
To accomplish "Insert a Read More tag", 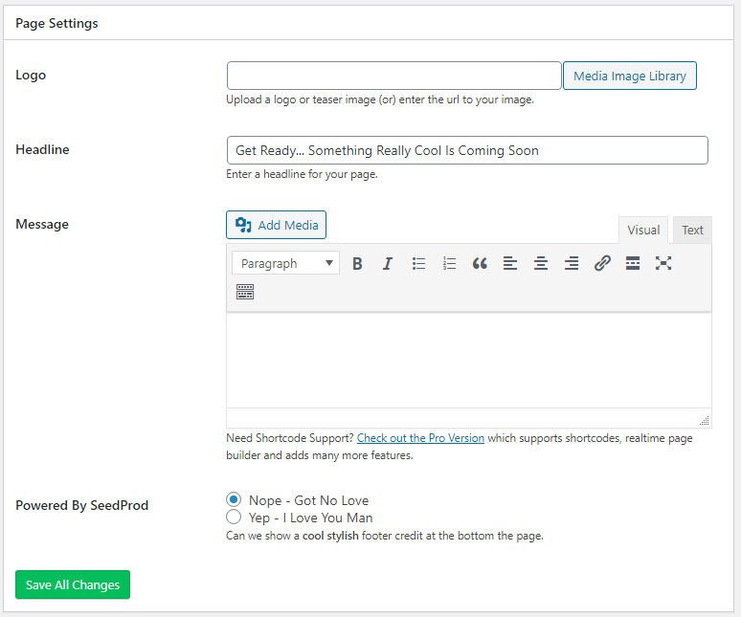I will click(633, 263).
